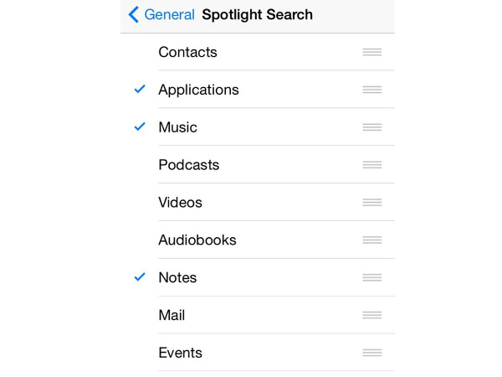Uncheck the Notes checkmark
Screen dimensions: 502x377
click(x=140, y=277)
